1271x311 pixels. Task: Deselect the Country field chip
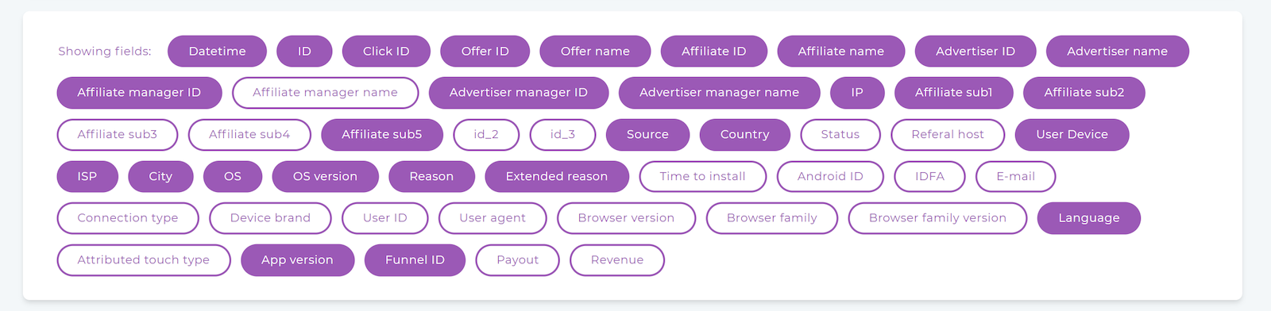(x=744, y=135)
